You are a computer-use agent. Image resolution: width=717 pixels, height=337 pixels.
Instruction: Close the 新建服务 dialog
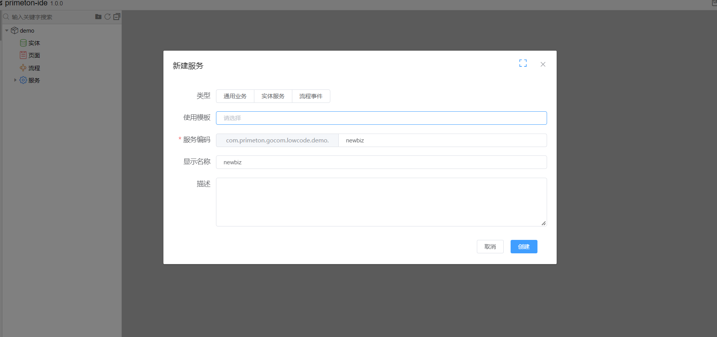click(543, 64)
